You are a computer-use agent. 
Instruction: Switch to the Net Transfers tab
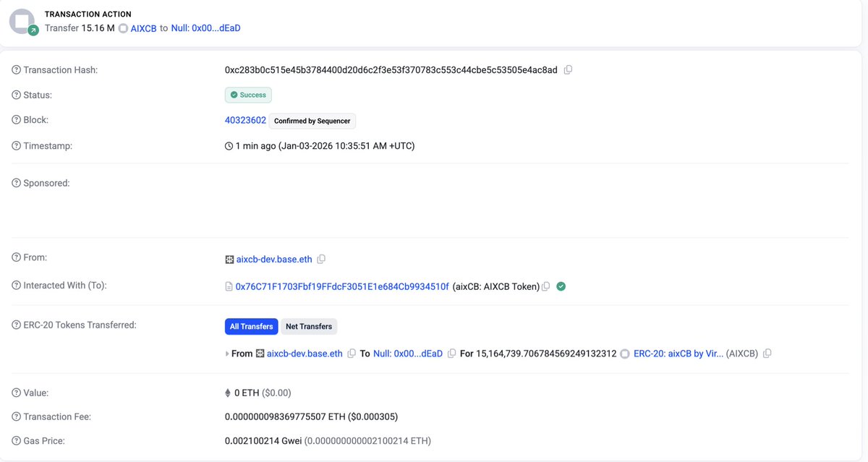[309, 327]
